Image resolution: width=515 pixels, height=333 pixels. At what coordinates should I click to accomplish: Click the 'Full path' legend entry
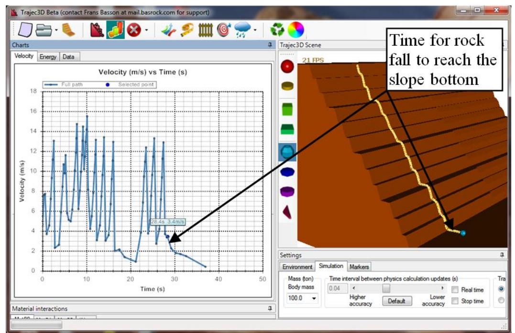(x=64, y=84)
